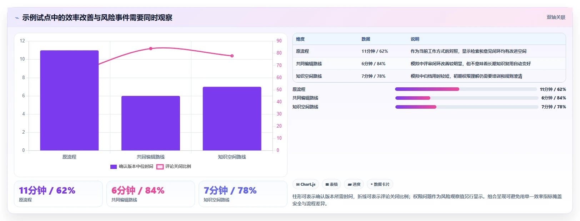Click the line point above the 知识空间路线 bar
Viewport: 580px width, 221px height.
pyautogui.click(x=232, y=56)
